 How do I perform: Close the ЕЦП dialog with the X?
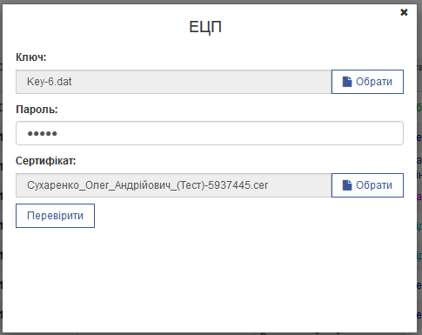coord(404,12)
